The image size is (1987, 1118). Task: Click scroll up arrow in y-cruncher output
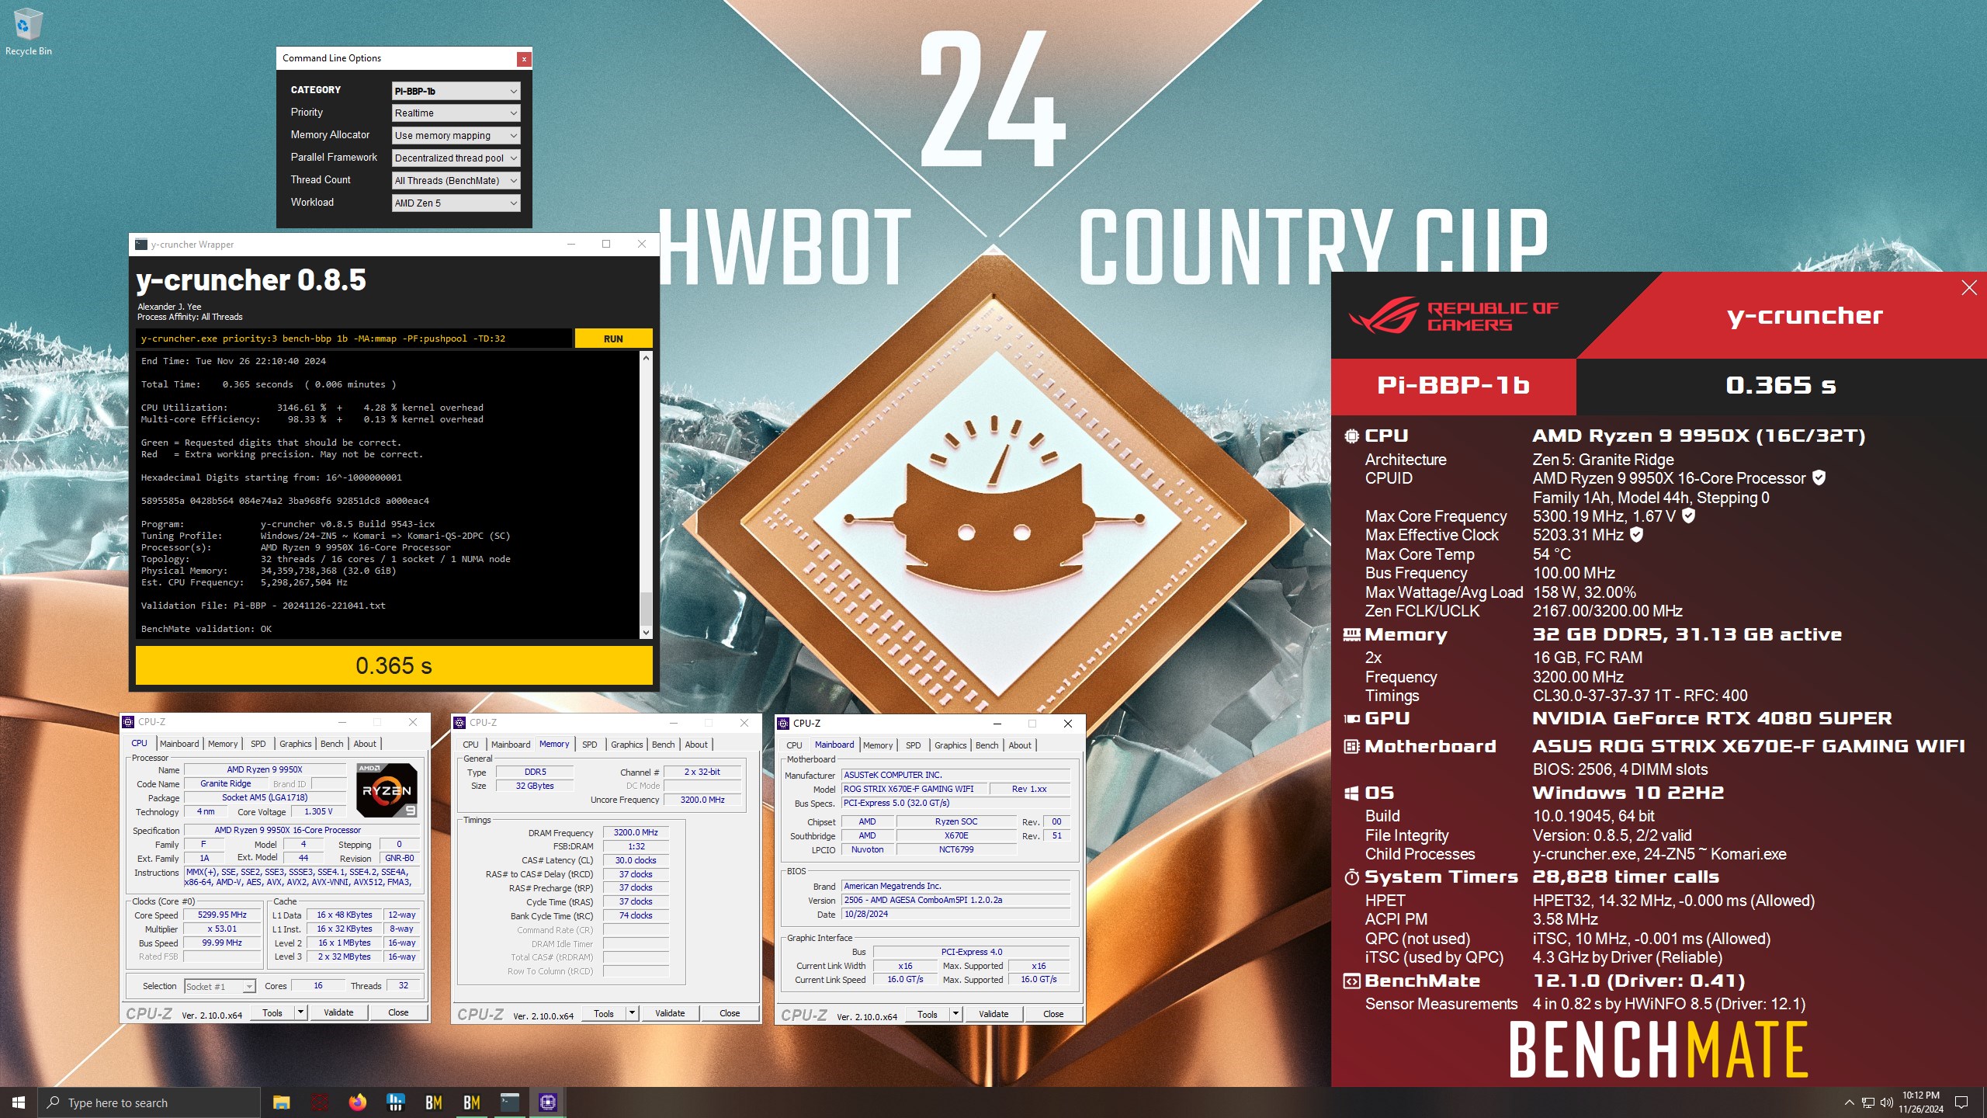646,358
